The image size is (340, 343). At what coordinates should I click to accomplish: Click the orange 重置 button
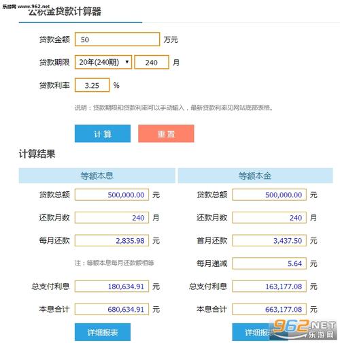point(166,133)
